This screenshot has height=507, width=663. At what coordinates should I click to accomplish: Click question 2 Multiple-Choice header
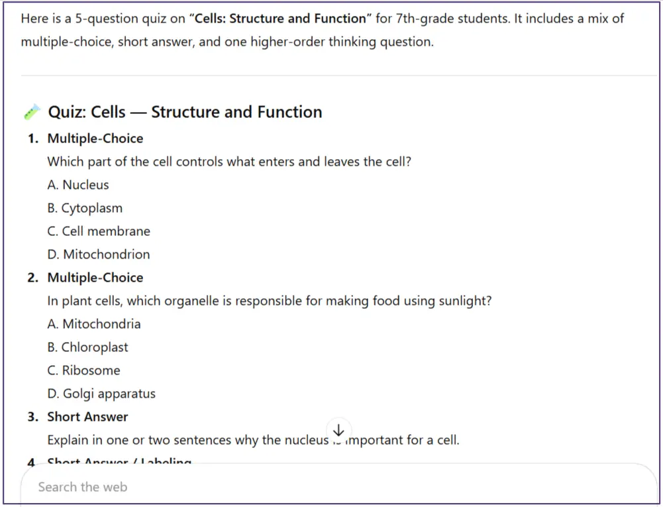(95, 277)
